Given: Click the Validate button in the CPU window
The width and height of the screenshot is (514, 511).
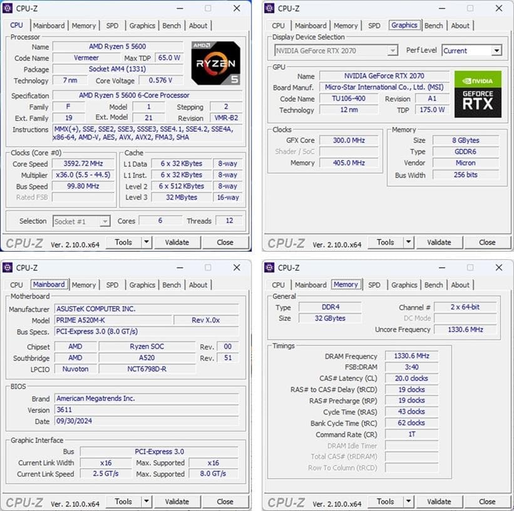Looking at the screenshot, I should tap(178, 242).
